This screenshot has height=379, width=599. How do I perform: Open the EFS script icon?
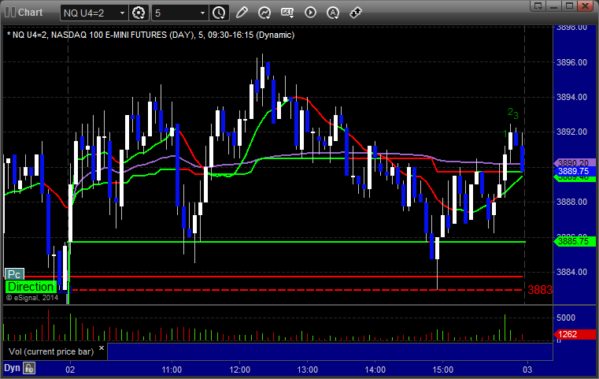point(287,13)
